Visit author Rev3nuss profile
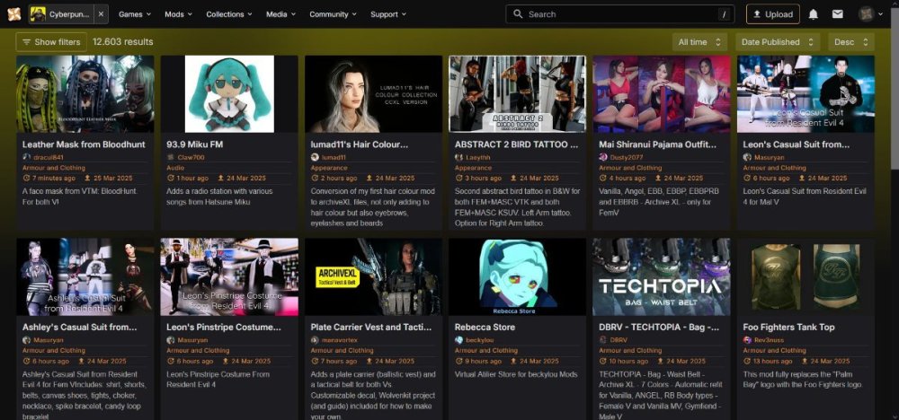 [x=768, y=340]
